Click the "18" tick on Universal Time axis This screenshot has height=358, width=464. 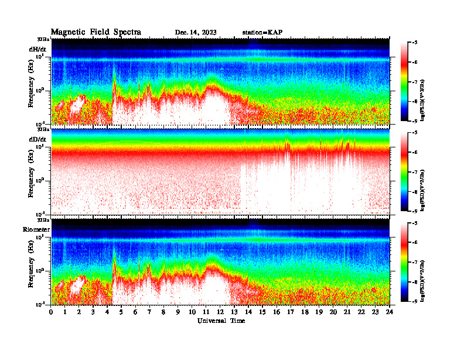305,312
